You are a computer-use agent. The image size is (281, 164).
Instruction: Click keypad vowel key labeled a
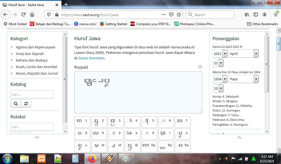133,134
